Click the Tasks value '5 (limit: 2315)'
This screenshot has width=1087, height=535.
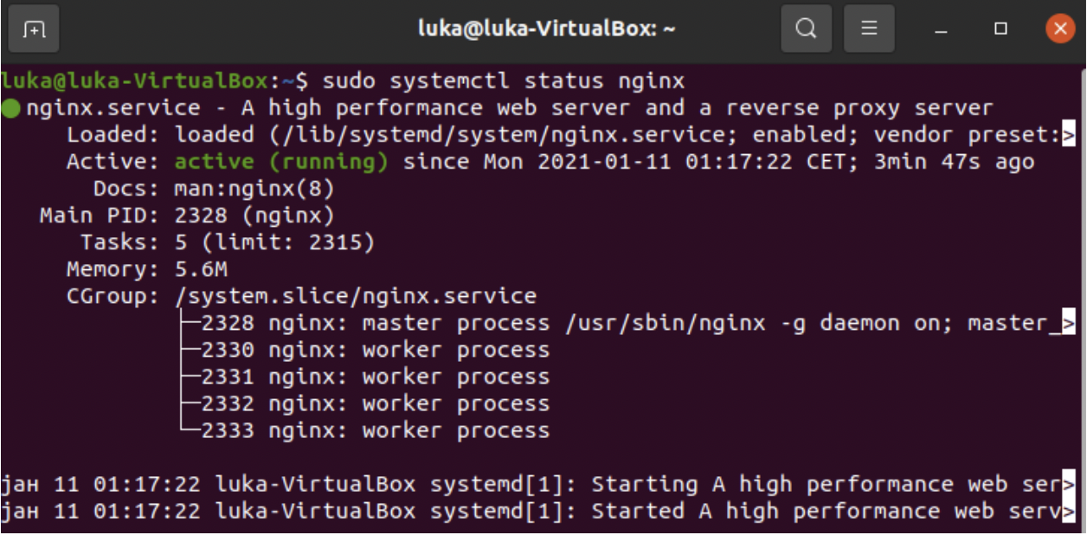[274, 242]
